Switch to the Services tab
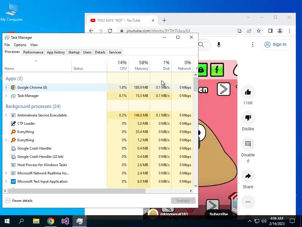 [x=115, y=52]
